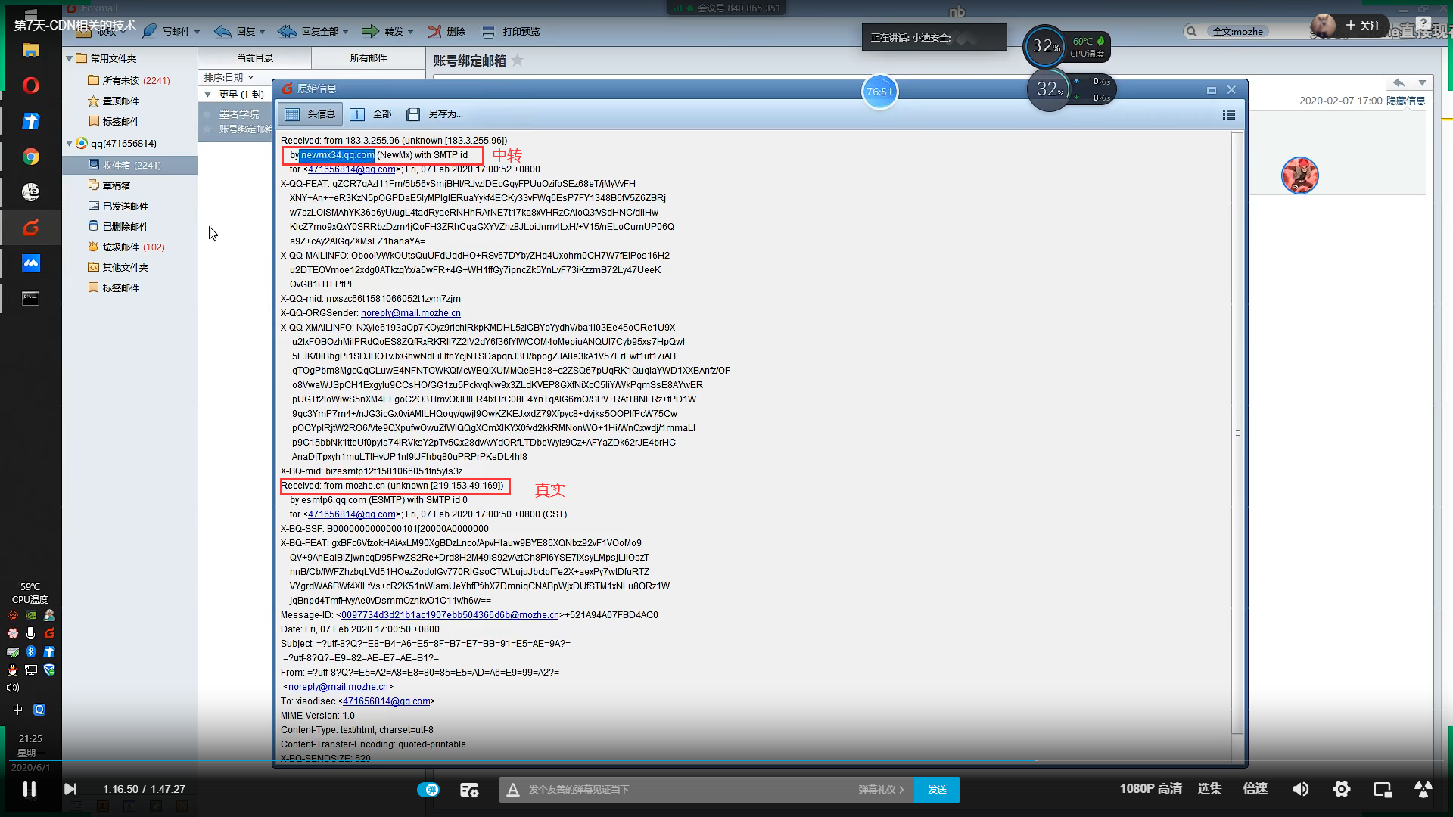This screenshot has width=1453, height=817.
Task: Open Chrome browser from taskbar
Action: click(x=31, y=157)
